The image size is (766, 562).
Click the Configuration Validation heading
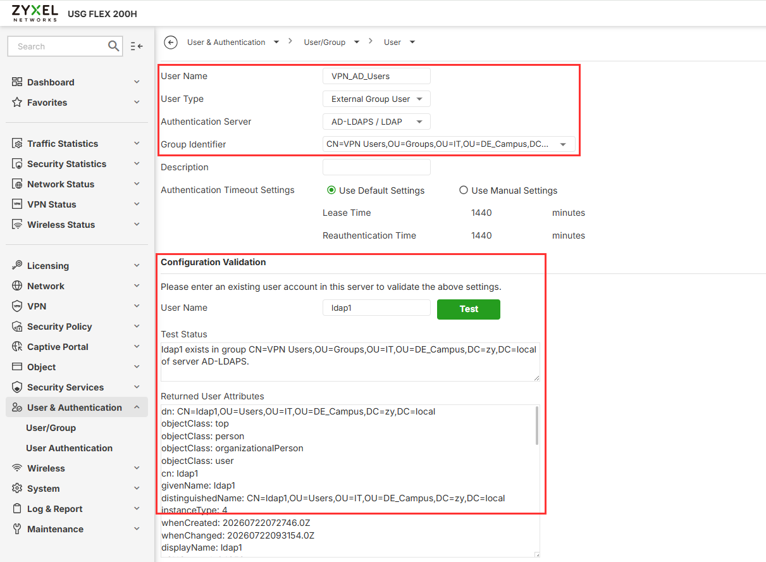[213, 262]
